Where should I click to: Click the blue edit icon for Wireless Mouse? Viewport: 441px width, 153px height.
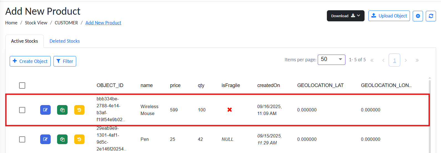45,110
